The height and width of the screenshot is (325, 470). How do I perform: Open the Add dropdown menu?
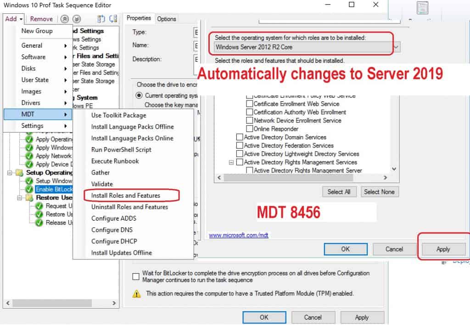point(14,19)
